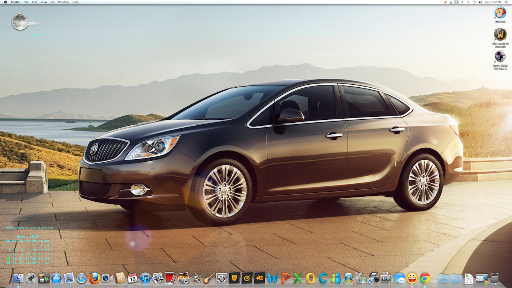This screenshot has width=512, height=288.
Task: Open HP Utility ink cartridge icon
Action: pyautogui.click(x=387, y=278)
